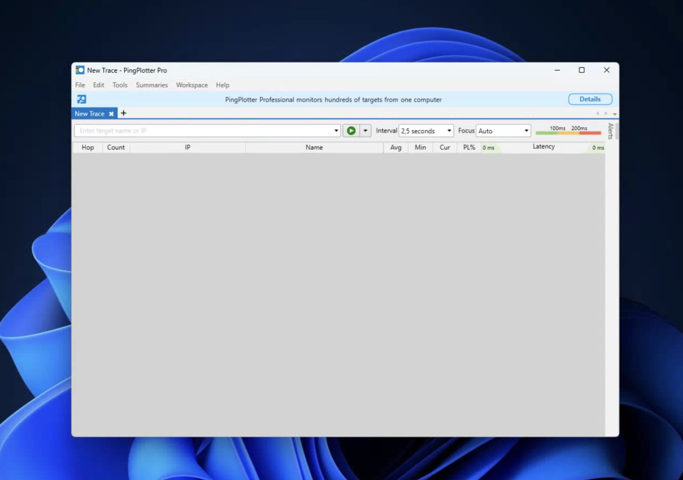Expand the target history dropdown arrow
Image resolution: width=683 pixels, height=480 pixels.
tap(336, 131)
